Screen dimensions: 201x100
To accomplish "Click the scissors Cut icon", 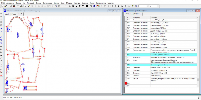I will [x=52, y=6].
